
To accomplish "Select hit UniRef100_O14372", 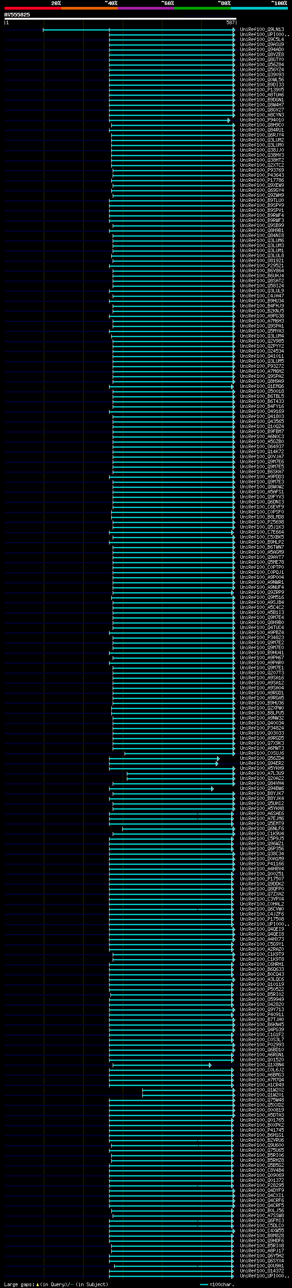I will (262, 1271).
